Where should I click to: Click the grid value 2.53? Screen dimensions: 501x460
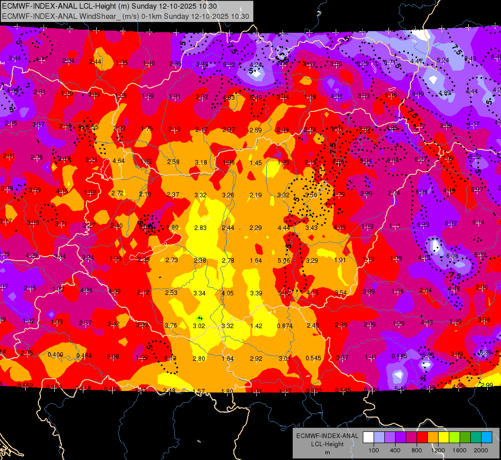[171, 293]
